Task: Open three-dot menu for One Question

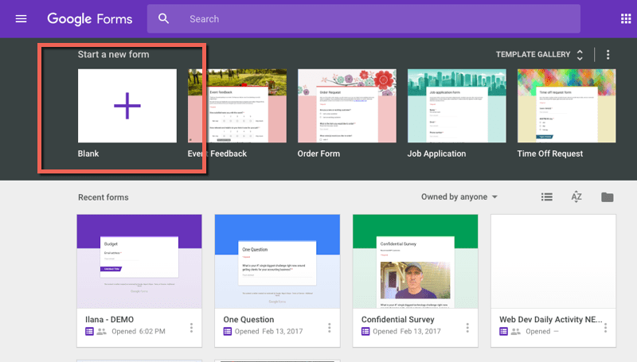Action: pyautogui.click(x=330, y=328)
